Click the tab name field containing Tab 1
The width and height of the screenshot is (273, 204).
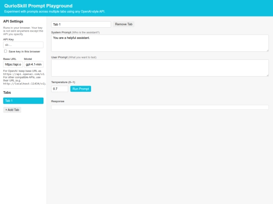81,25
